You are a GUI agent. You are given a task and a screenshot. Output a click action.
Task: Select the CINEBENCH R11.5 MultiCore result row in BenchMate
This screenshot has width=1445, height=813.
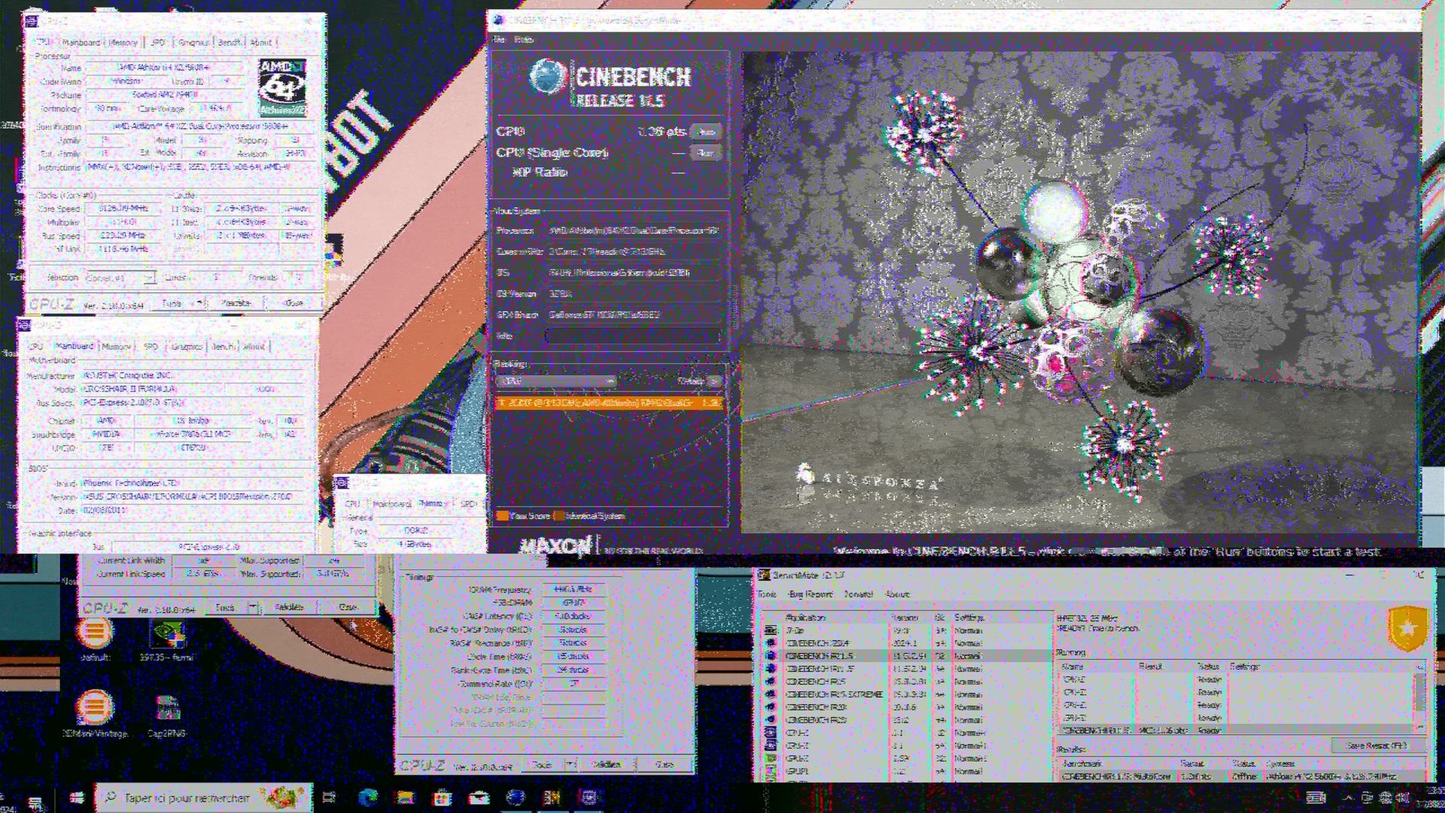(x=1243, y=775)
